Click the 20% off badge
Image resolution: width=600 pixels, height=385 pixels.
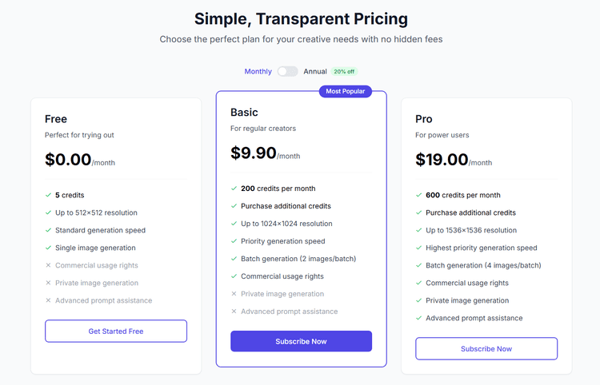point(344,72)
